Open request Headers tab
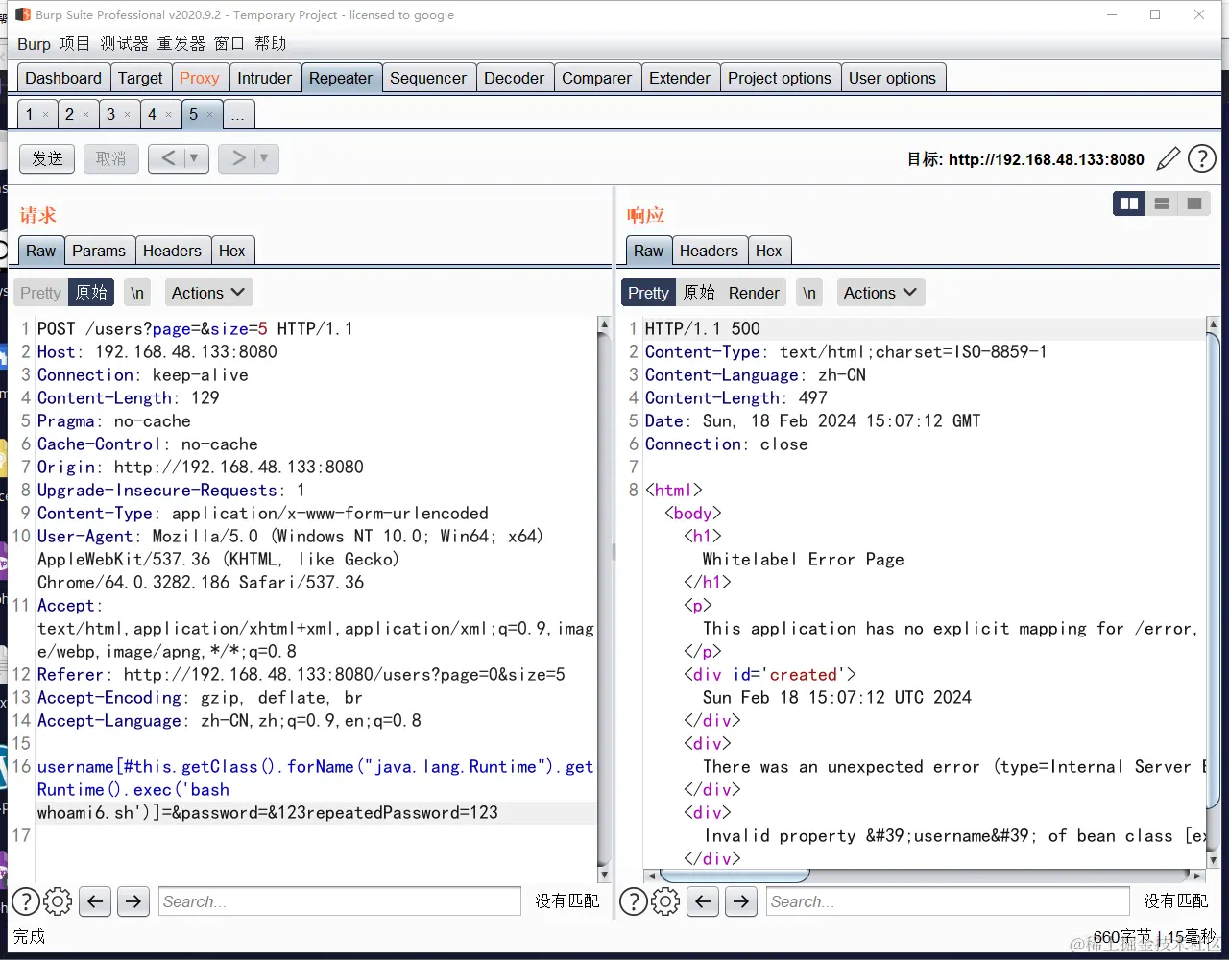1229x960 pixels. (172, 251)
